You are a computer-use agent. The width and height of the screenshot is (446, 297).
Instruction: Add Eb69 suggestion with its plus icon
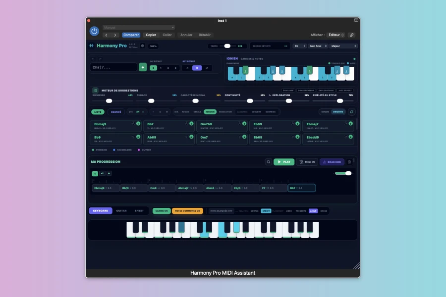pos(297,124)
